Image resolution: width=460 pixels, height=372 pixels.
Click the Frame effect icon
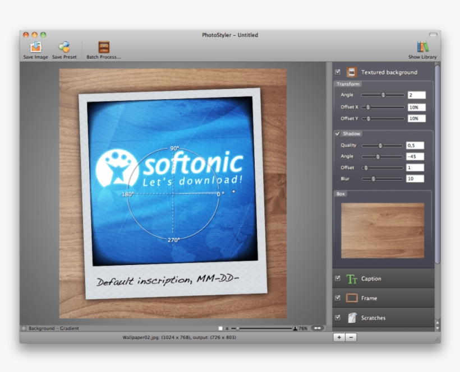click(352, 298)
